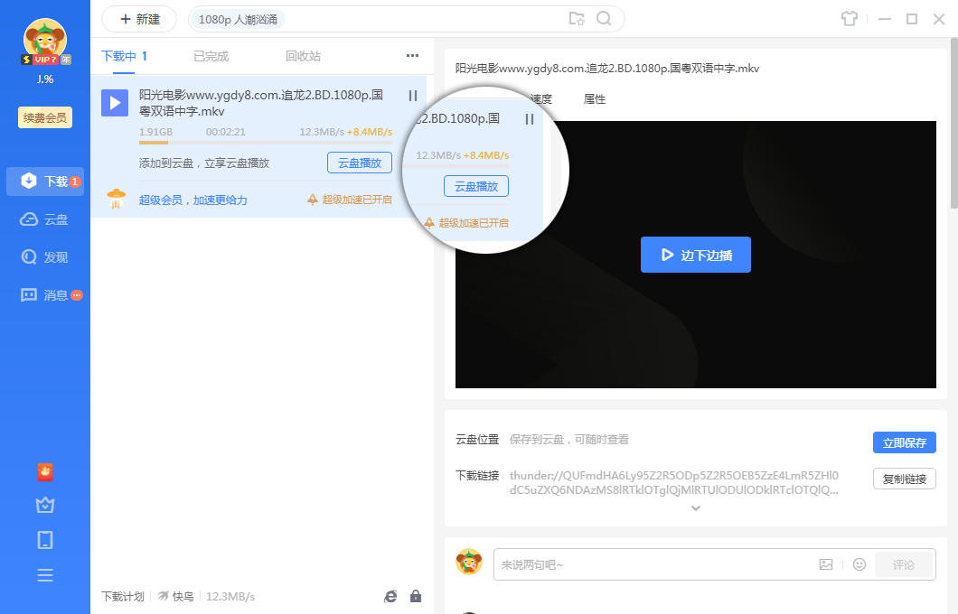This screenshot has width=958, height=614.
Task: Click the red flame icon in the sidebar
Action: pyautogui.click(x=45, y=471)
